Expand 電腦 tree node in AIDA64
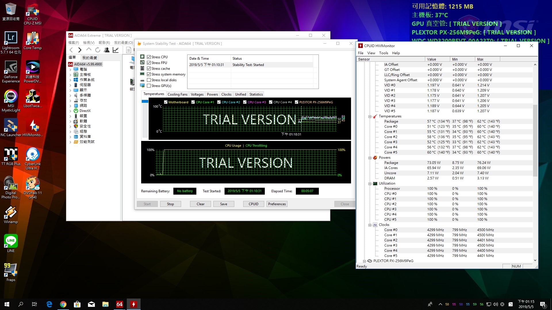Screen dimensions: 552x310 point(70,69)
